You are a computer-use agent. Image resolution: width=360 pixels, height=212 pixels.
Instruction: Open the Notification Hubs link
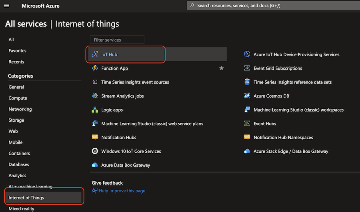[119, 137]
